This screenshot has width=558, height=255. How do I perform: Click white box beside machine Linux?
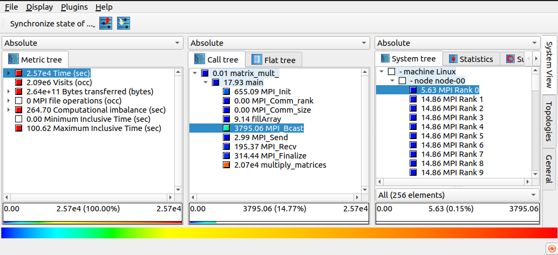pyautogui.click(x=391, y=72)
